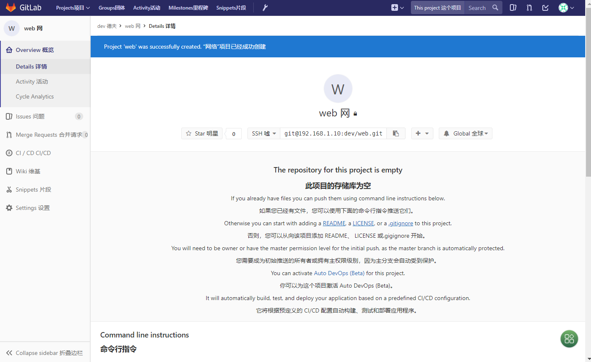Click the 'Command line instructions' heading
This screenshot has height=362, width=591.
coord(144,335)
